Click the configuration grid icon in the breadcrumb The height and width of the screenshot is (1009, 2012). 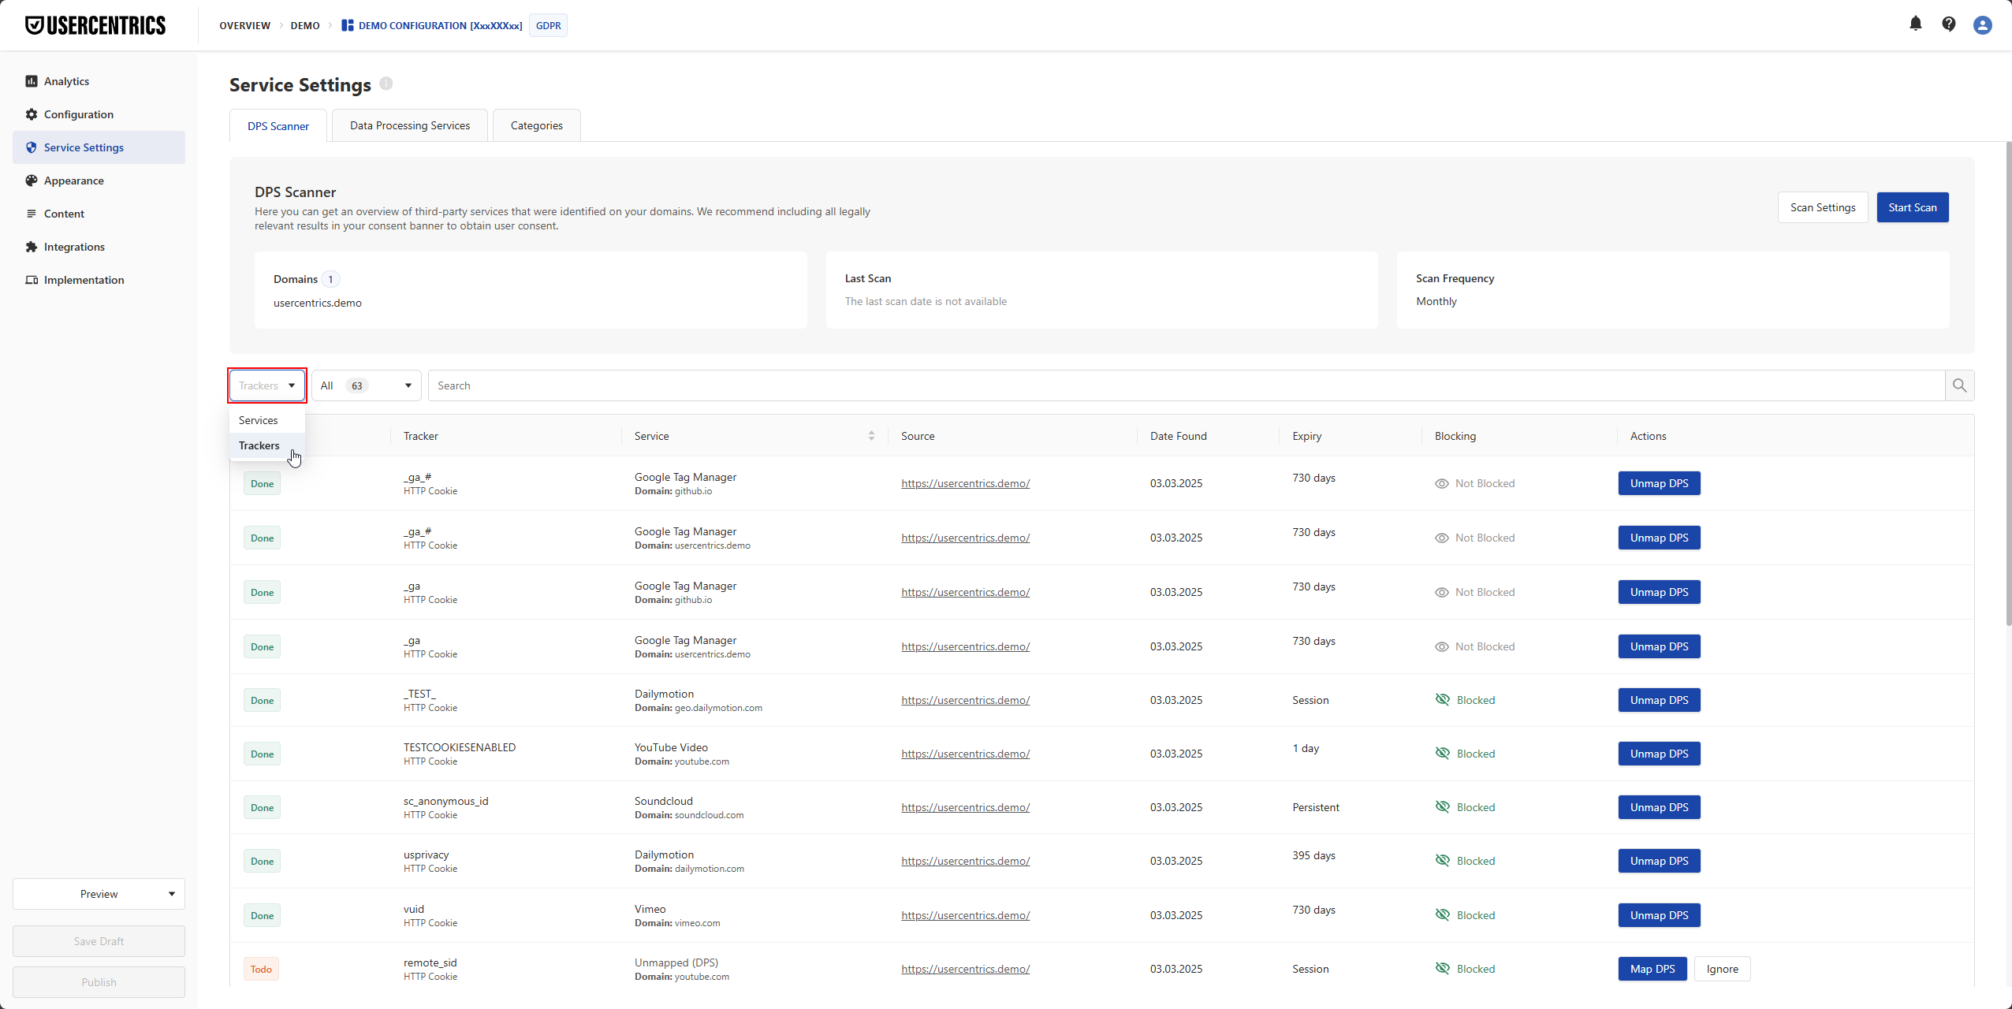[x=347, y=25]
